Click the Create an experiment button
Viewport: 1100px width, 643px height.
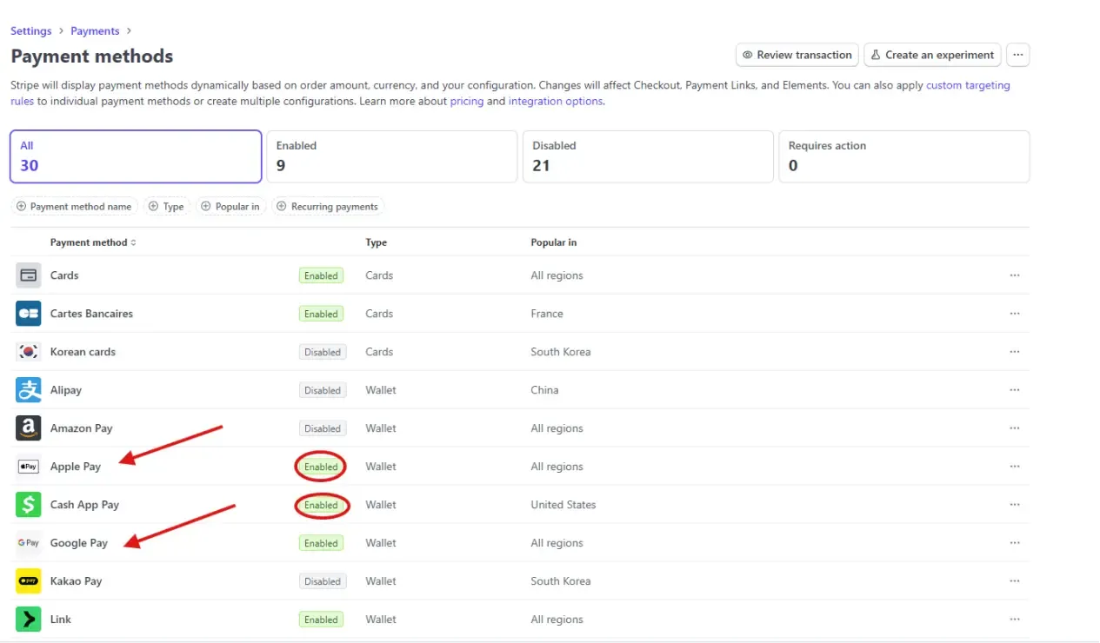[x=932, y=55]
